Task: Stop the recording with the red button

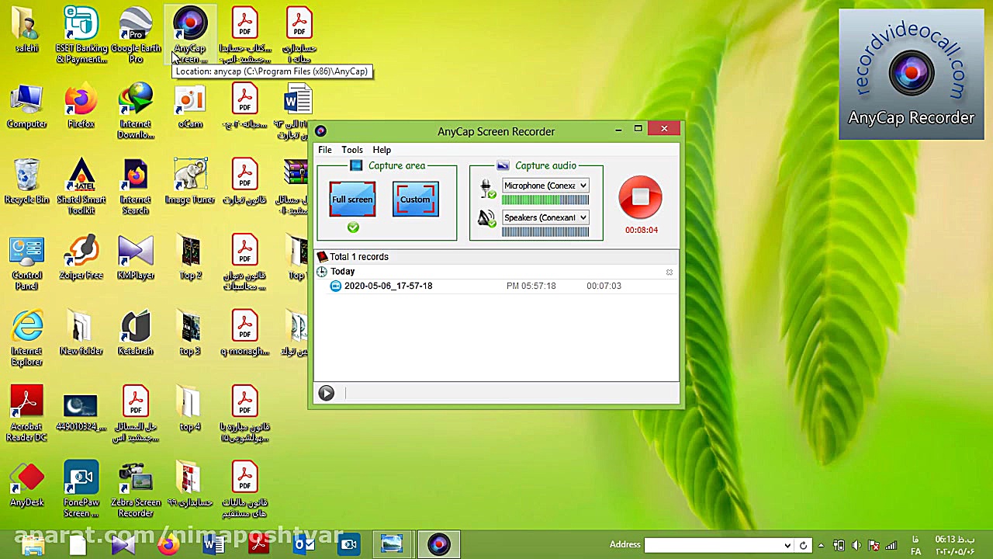Action: [640, 197]
